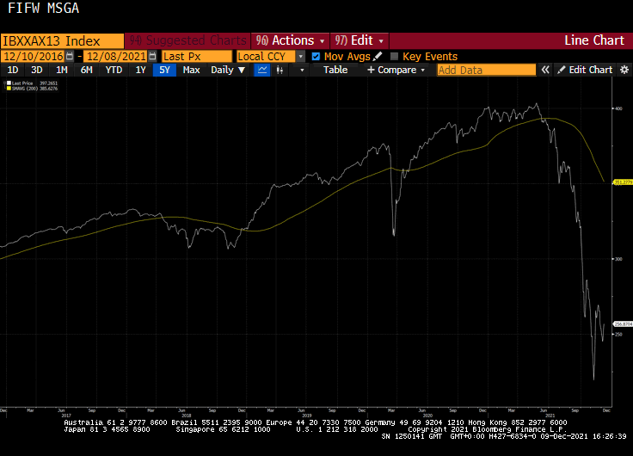Click the Last Px field
This screenshot has height=456, width=633.
click(197, 56)
